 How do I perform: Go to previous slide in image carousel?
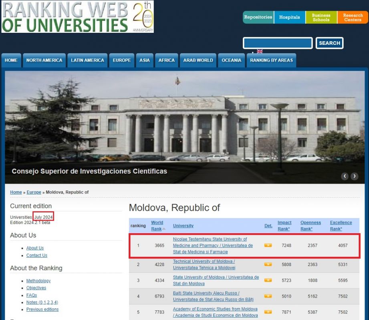click(345, 176)
